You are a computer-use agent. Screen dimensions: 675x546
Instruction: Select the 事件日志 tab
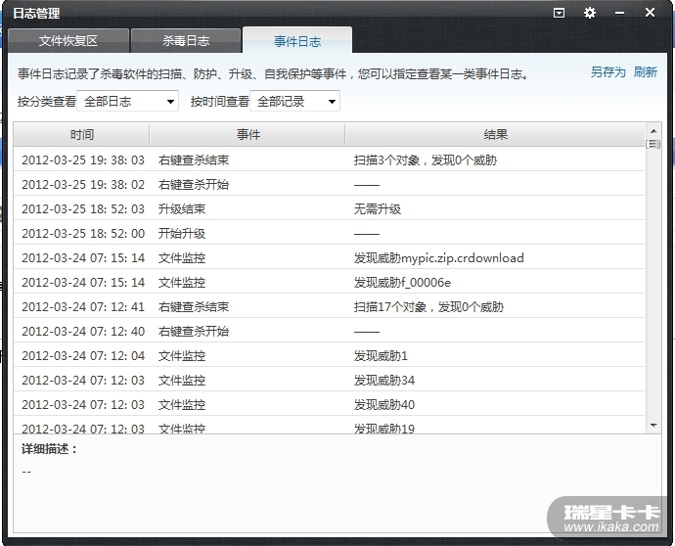pyautogui.click(x=297, y=40)
